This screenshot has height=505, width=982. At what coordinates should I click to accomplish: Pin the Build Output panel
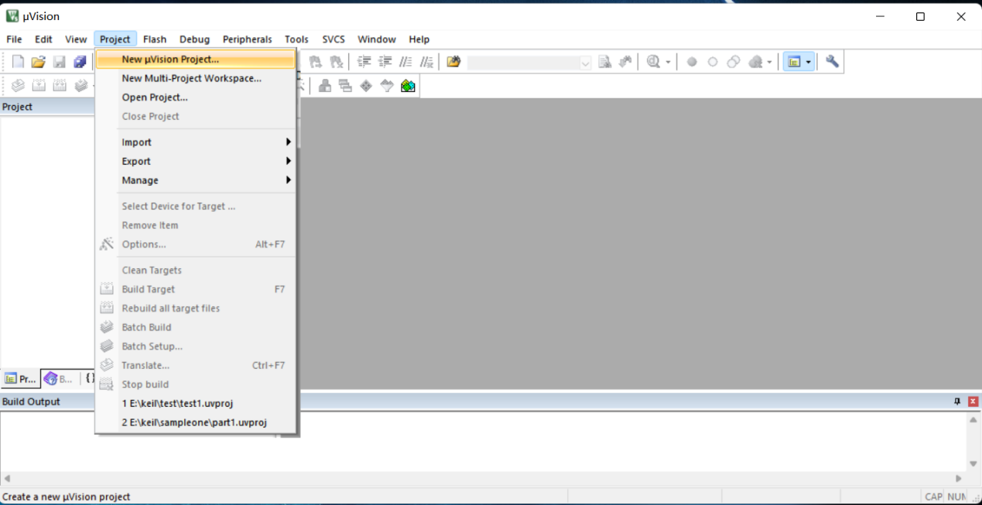click(x=957, y=401)
